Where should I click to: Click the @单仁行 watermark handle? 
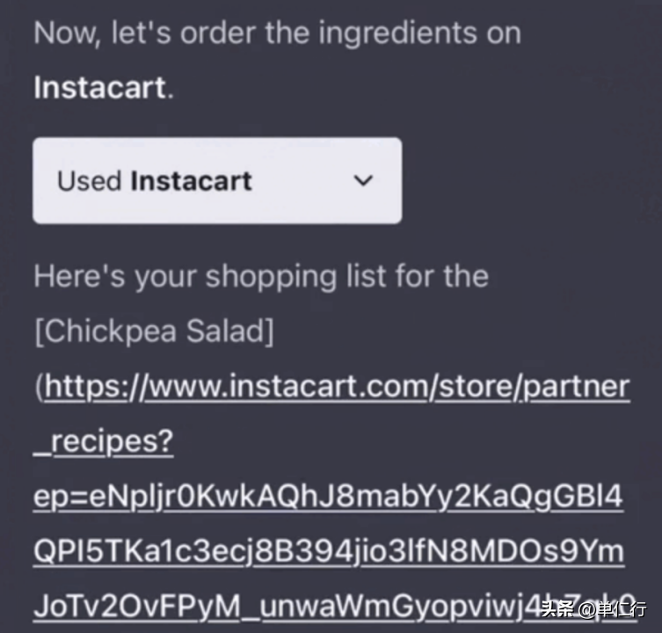[612, 609]
